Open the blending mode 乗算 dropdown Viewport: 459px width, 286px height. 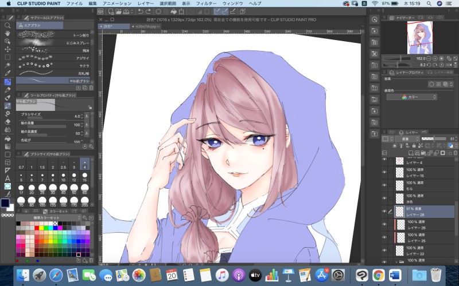407,139
